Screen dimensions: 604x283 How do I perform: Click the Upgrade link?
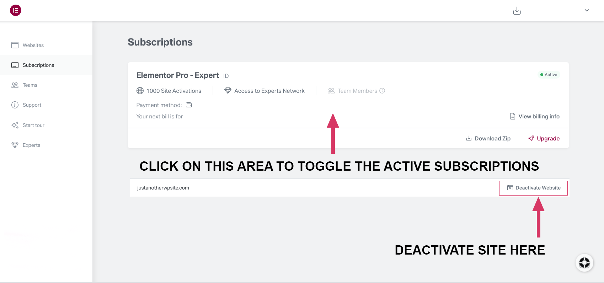tap(544, 138)
